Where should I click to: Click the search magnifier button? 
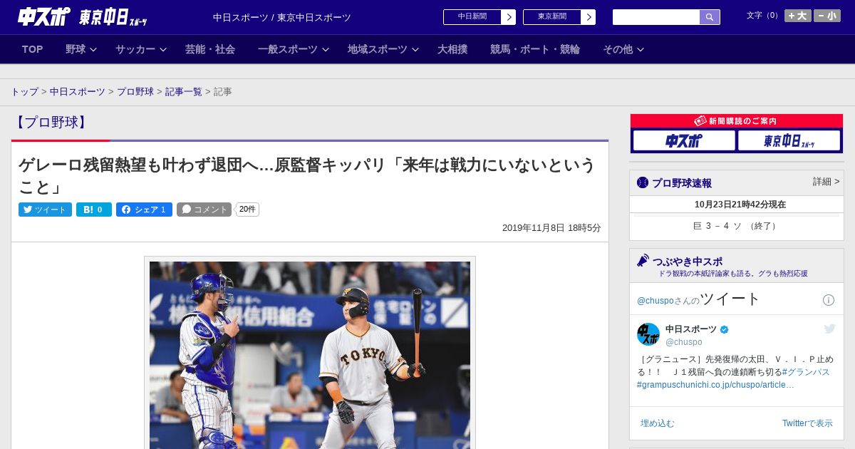(x=710, y=17)
